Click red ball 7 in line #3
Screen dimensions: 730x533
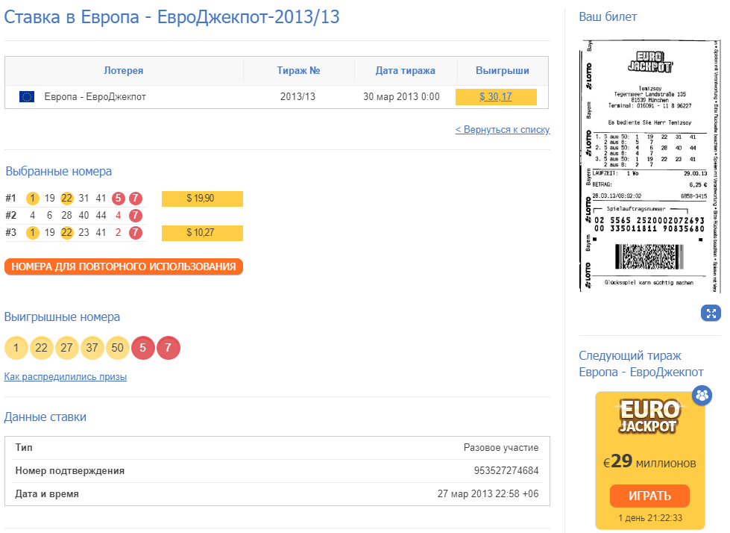point(136,232)
